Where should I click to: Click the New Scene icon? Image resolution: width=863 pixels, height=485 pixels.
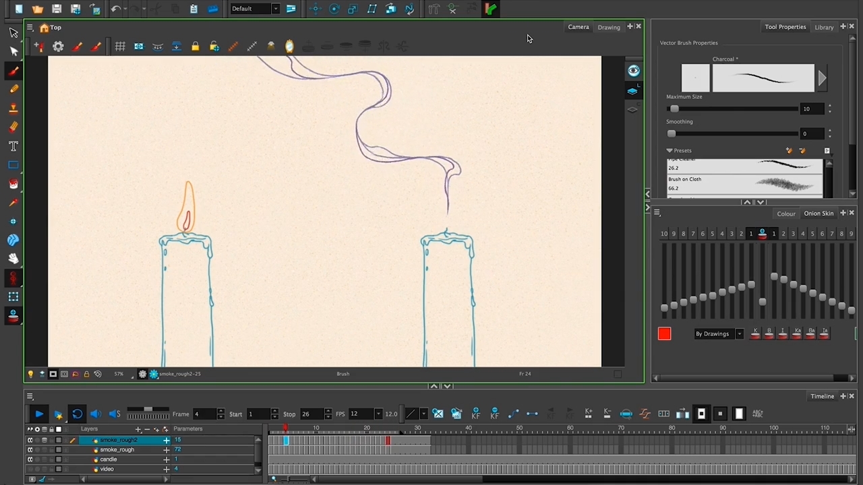[19, 9]
